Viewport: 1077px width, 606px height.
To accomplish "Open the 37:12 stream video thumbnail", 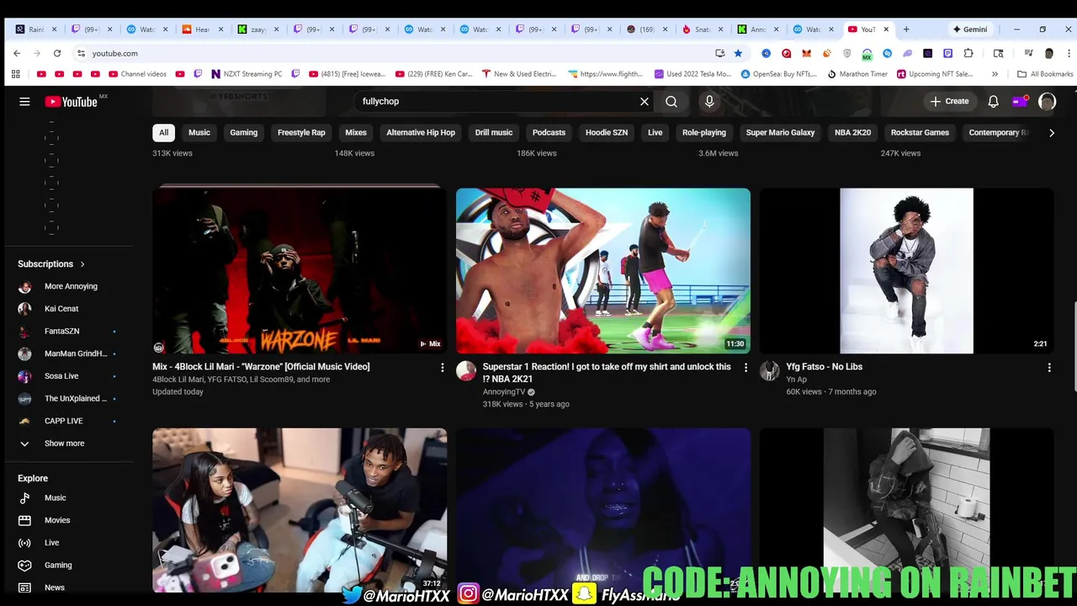I will tap(300, 510).
